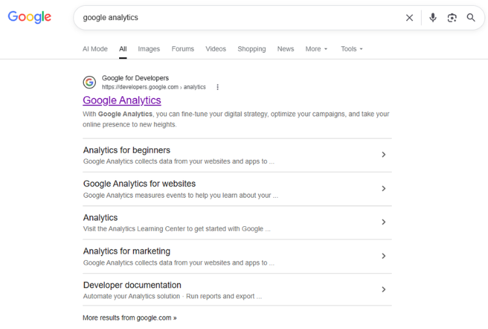Viewport: 488px width, 329px height.
Task: Open the Analytics for beginners sitelink
Action: pos(127,150)
